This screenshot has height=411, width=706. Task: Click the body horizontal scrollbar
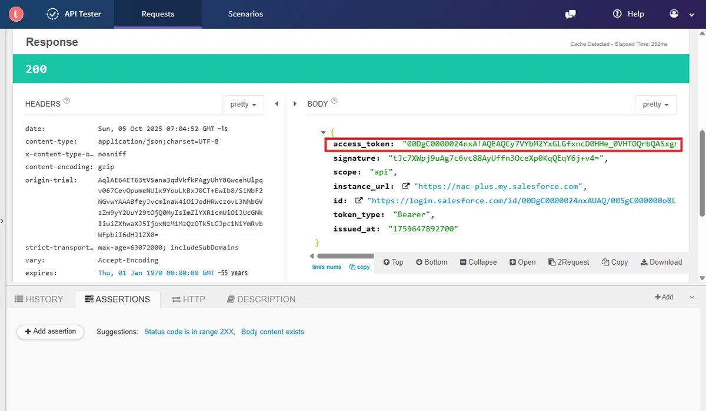pyautogui.click(x=345, y=256)
